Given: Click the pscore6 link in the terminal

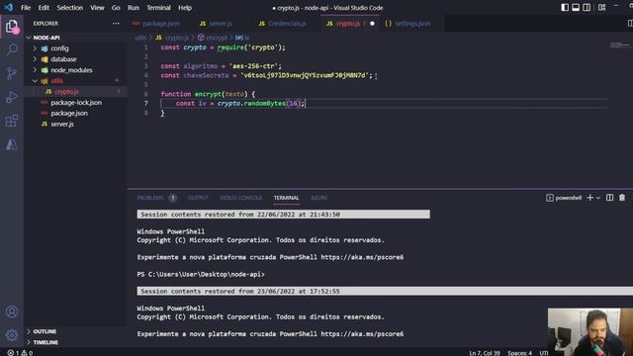Looking at the screenshot, I should point(362,257).
